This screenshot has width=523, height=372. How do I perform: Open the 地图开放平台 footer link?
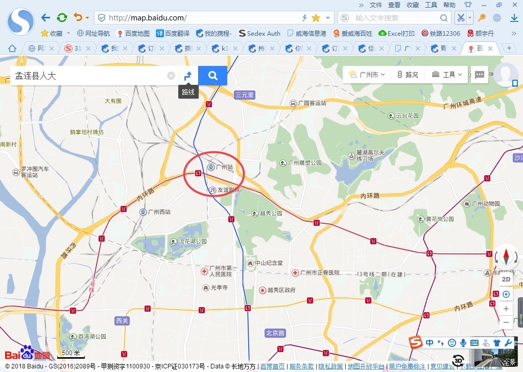coord(366,366)
